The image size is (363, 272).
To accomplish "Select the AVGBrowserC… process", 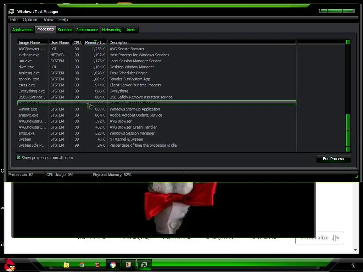I will pyautogui.click(x=157, y=127).
